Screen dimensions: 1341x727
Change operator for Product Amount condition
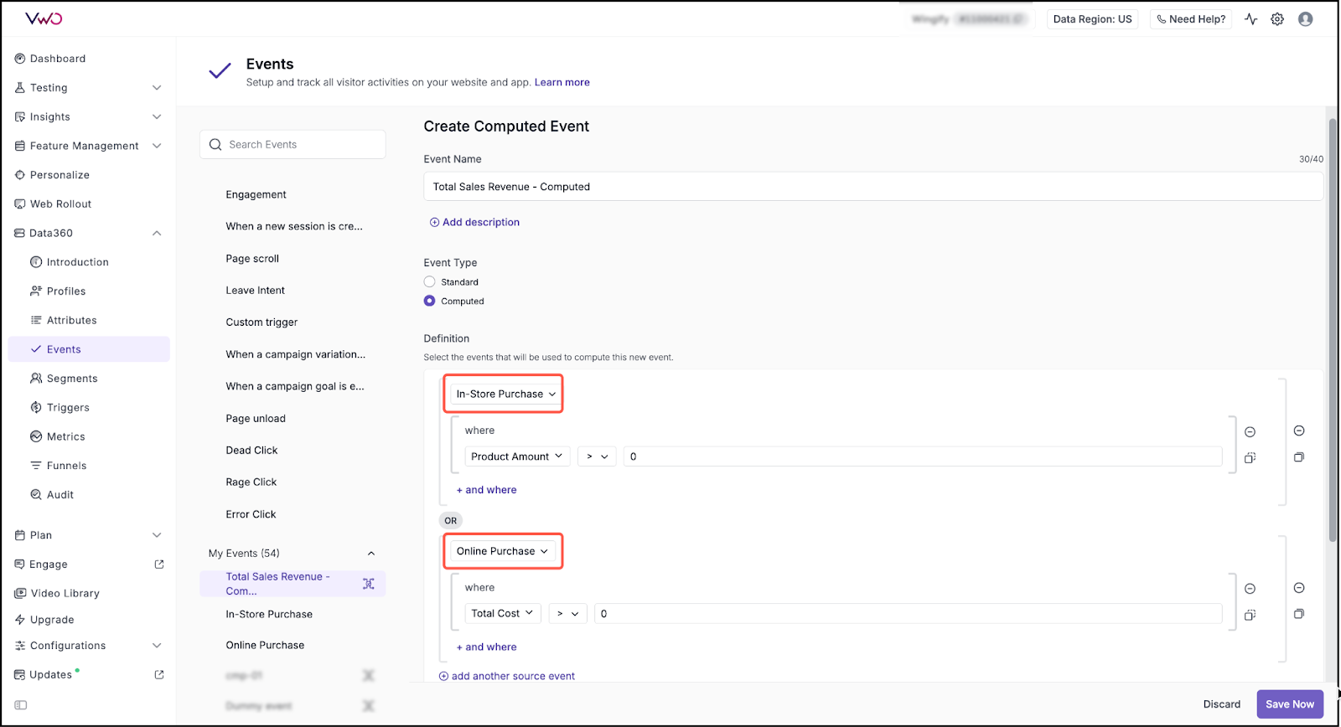[597, 456]
